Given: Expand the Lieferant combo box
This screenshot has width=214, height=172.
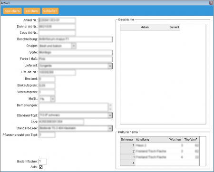Looking at the screenshot, I should 110,66.
